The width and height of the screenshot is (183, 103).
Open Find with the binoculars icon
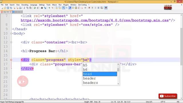(42, 8)
